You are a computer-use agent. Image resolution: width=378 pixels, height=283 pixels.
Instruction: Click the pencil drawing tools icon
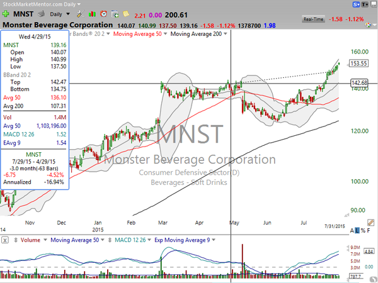tap(371, 223)
